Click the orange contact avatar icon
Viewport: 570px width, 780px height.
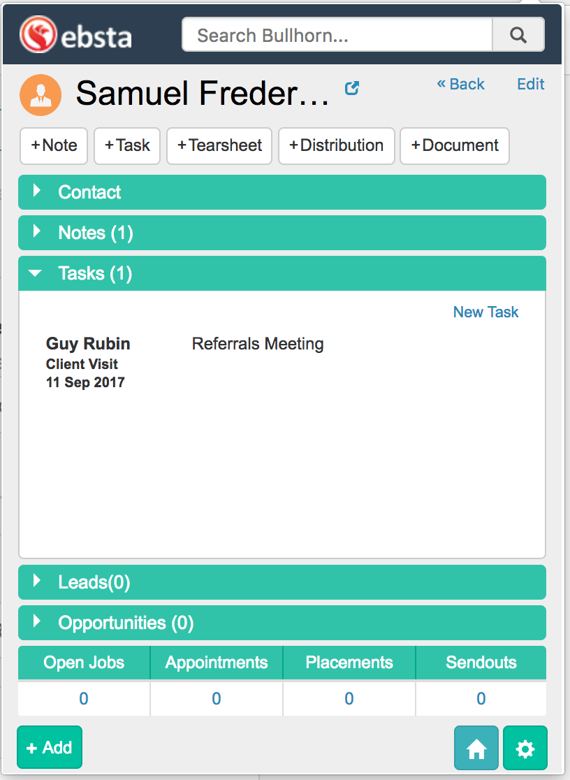tap(41, 95)
